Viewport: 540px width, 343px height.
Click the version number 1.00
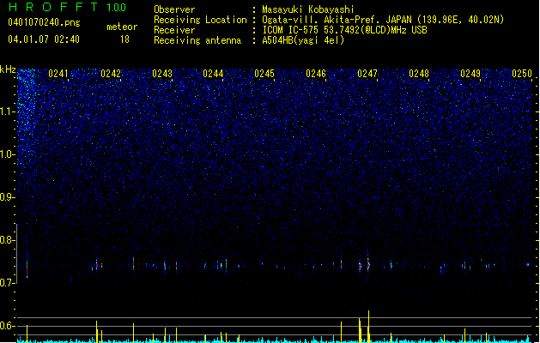click(116, 8)
